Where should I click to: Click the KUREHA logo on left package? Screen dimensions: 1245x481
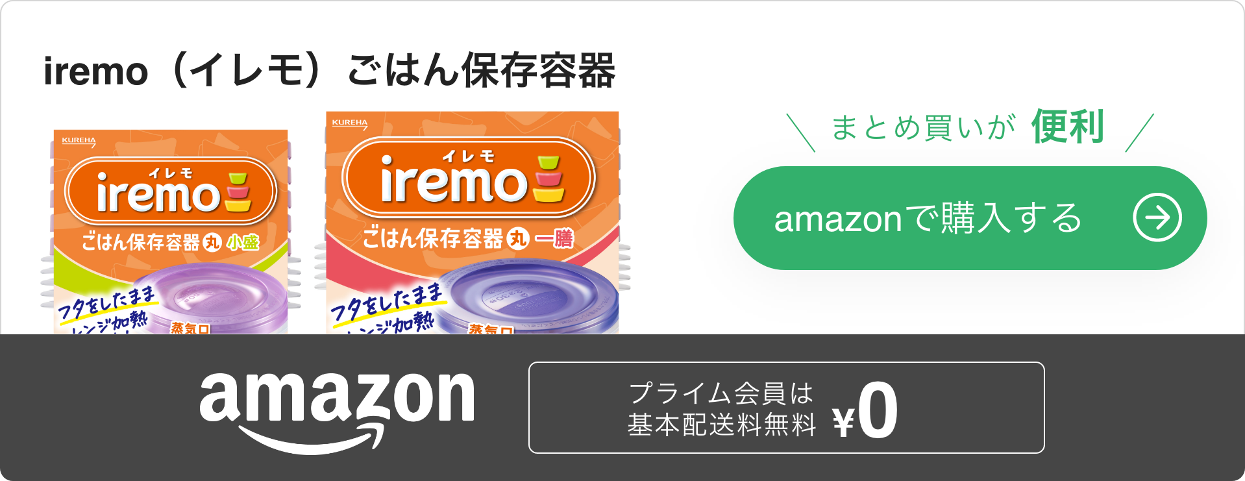(x=79, y=142)
